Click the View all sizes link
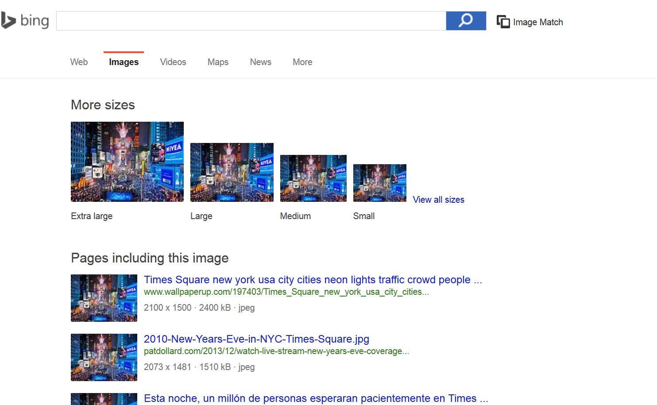The image size is (657, 405). click(439, 200)
